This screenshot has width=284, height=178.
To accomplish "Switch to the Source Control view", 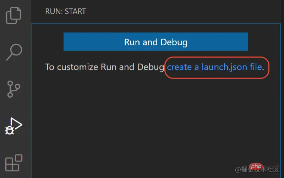I will pyautogui.click(x=14, y=89).
